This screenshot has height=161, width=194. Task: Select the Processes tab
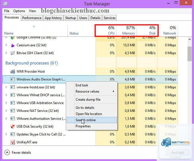click(x=12, y=18)
